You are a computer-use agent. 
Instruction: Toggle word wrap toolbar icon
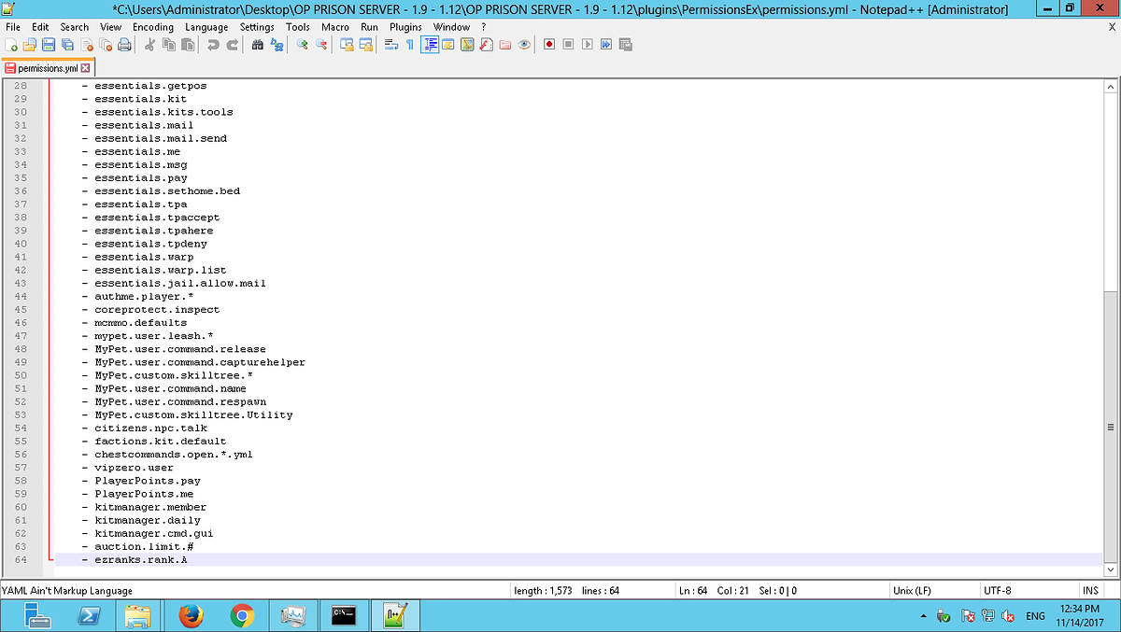(391, 44)
